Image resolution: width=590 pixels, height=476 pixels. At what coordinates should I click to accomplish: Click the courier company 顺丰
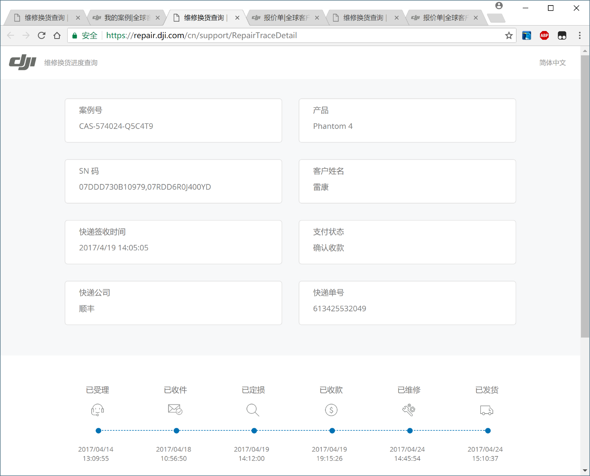[87, 309]
